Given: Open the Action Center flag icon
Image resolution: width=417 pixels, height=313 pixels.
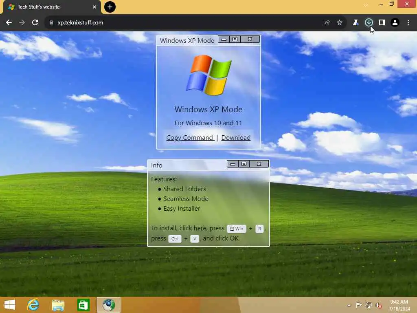Looking at the screenshot, I should pyautogui.click(x=359, y=305).
